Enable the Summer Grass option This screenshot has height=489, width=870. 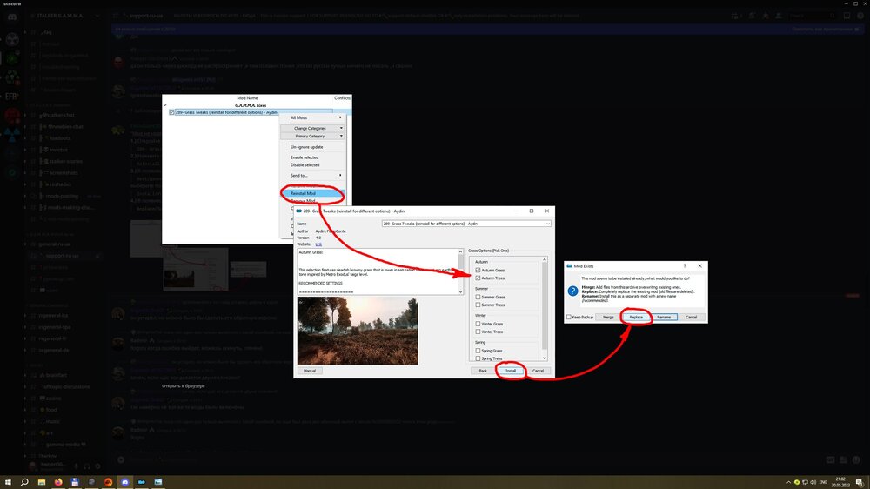click(478, 298)
